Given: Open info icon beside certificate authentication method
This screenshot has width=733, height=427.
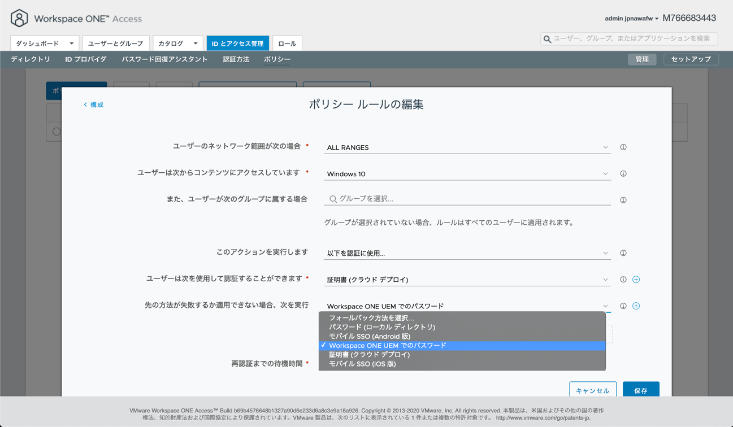Looking at the screenshot, I should (x=623, y=280).
